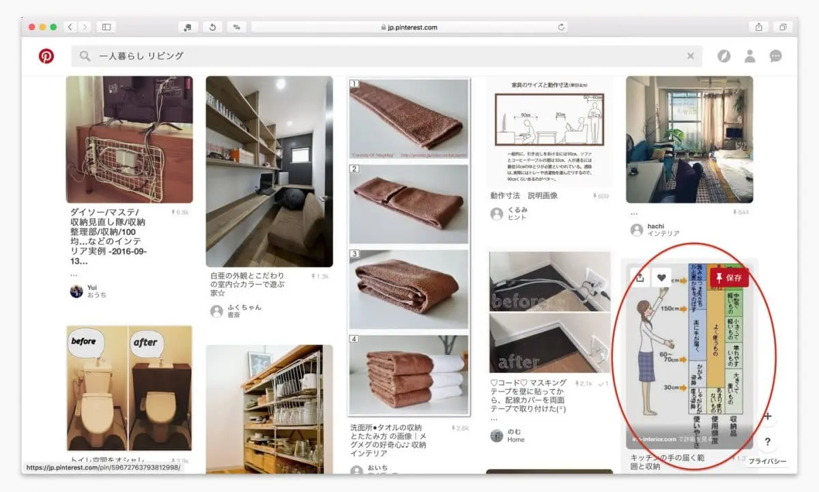The image size is (819, 492).
Task: Click のむ's avatar icon
Action: [497, 435]
